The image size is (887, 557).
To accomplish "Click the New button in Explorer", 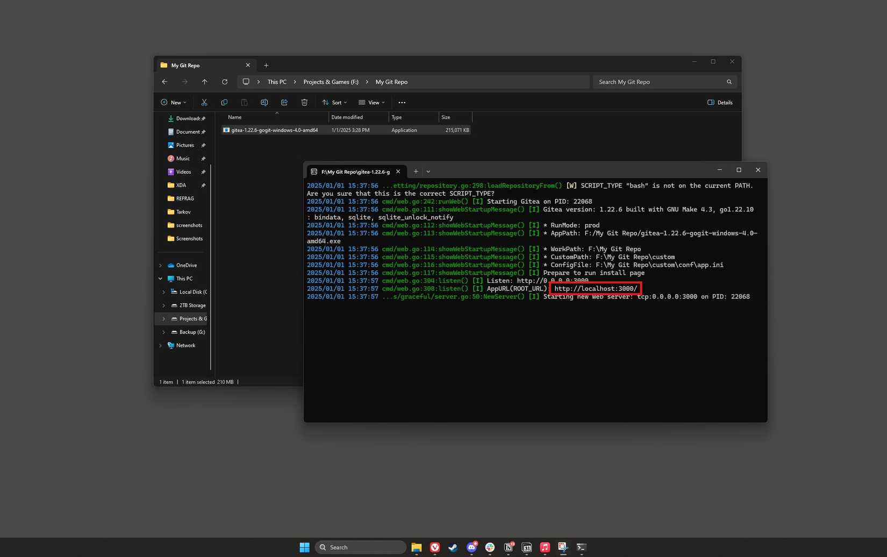I will click(173, 102).
